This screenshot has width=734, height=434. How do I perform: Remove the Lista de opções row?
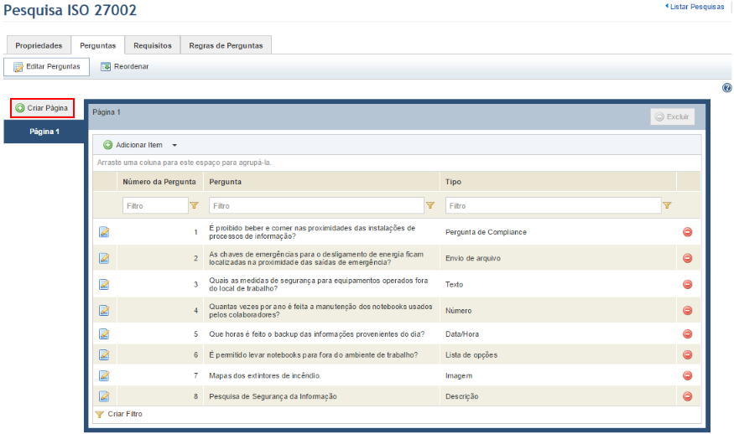(x=687, y=355)
